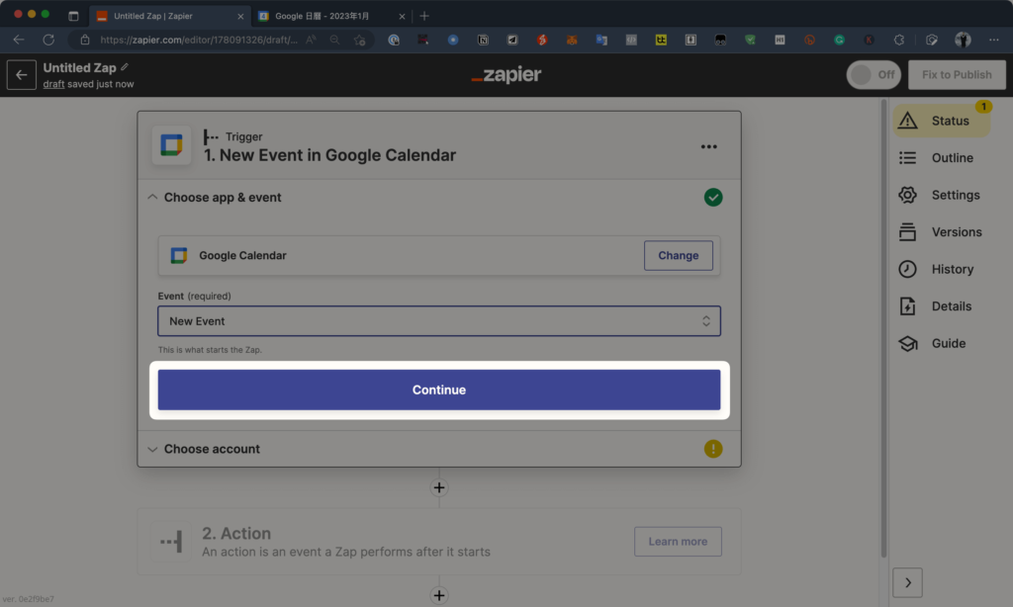Open the browser profile avatar
Screen dimensions: 1013x607
point(963,40)
